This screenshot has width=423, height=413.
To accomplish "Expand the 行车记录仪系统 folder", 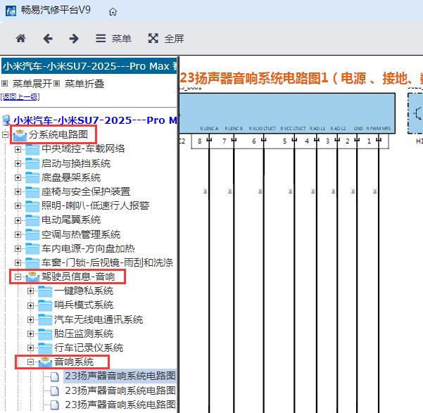I will [30, 348].
